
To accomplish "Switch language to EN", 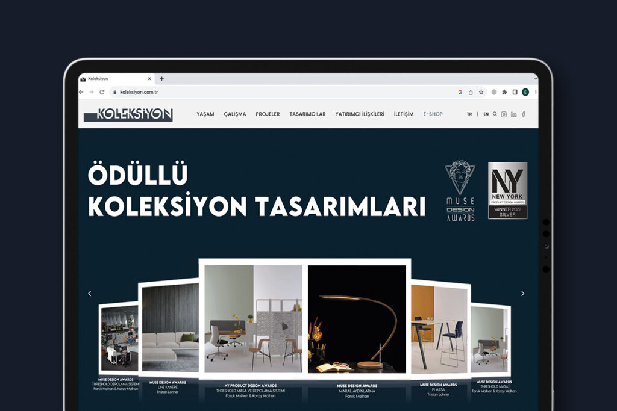I will (x=486, y=114).
